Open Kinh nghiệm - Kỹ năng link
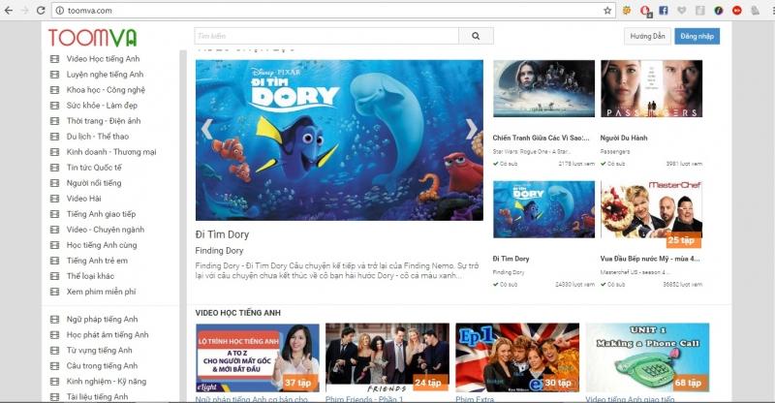The width and height of the screenshot is (775, 403). tap(107, 382)
